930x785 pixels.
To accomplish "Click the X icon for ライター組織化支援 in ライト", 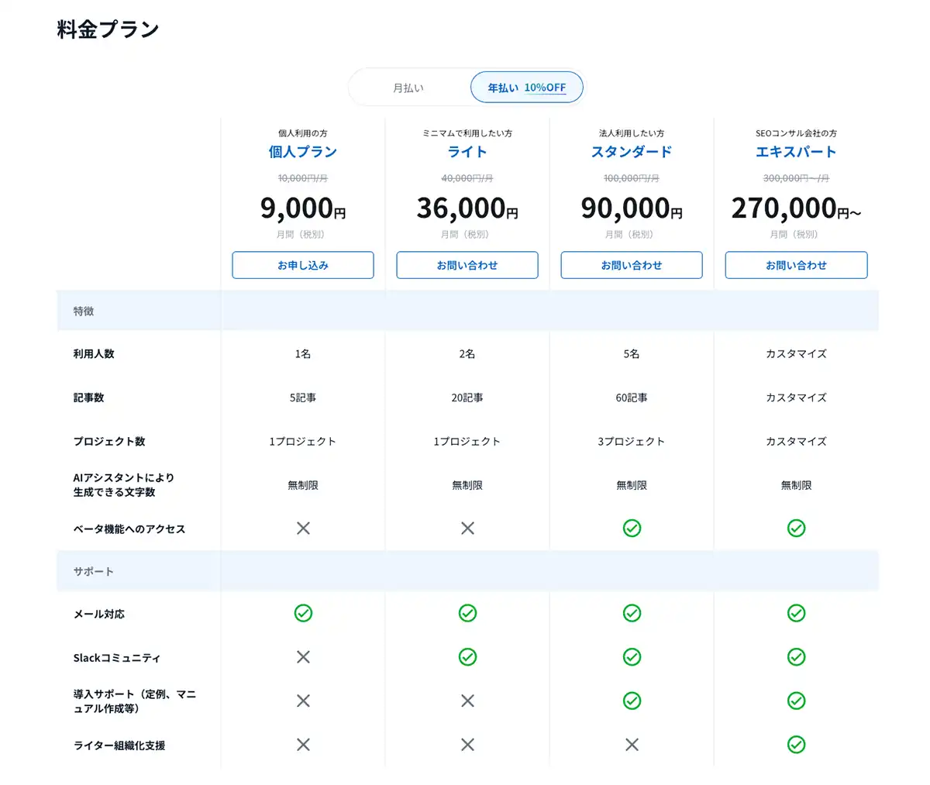I will click(467, 744).
